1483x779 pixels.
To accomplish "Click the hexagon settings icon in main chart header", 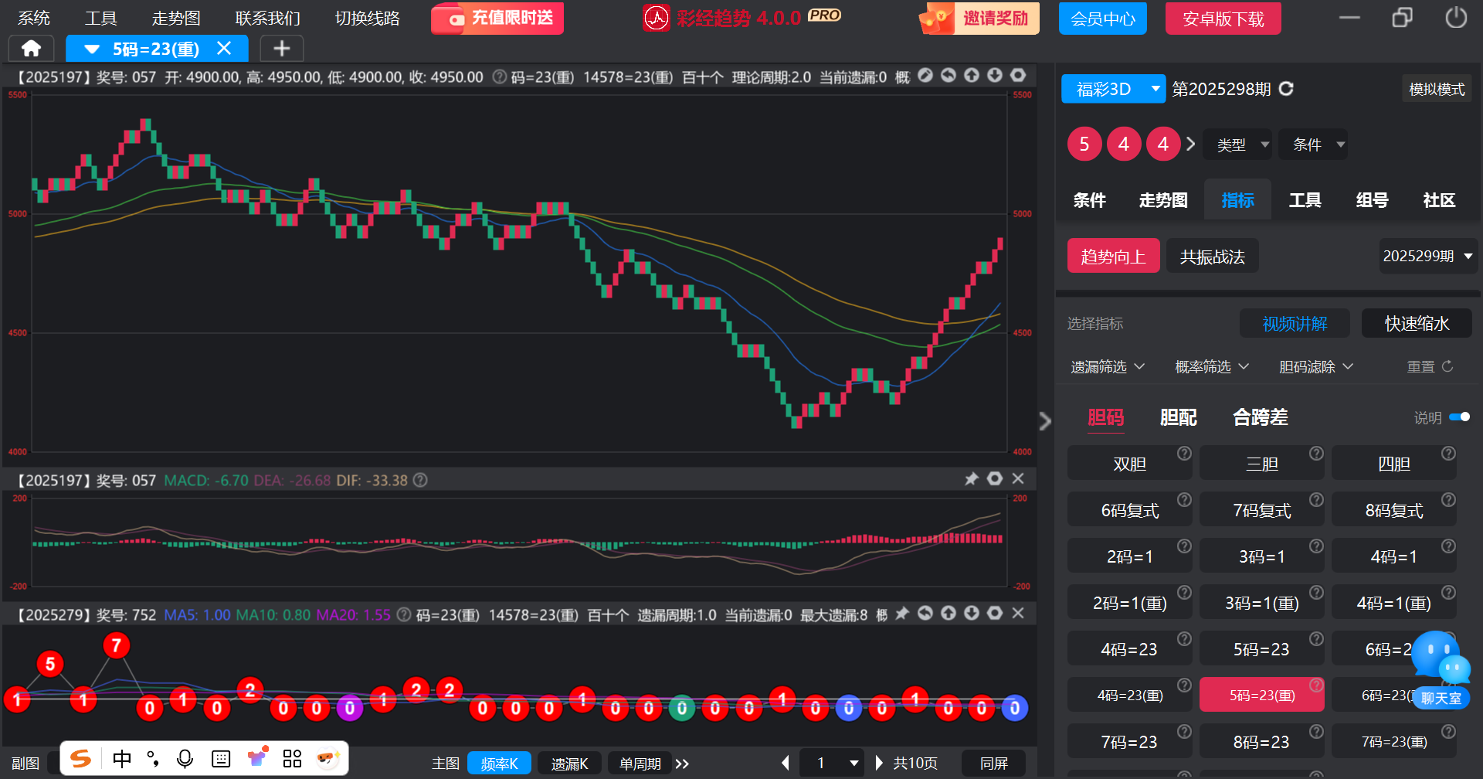I will tap(1018, 76).
